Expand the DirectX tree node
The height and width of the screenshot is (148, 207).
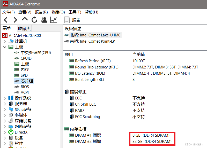[x=5, y=132]
